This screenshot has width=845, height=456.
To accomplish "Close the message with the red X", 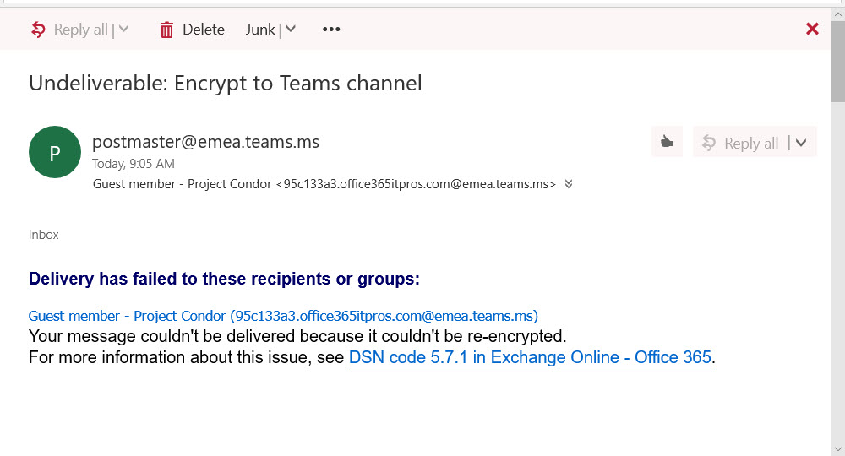I will pyautogui.click(x=812, y=29).
